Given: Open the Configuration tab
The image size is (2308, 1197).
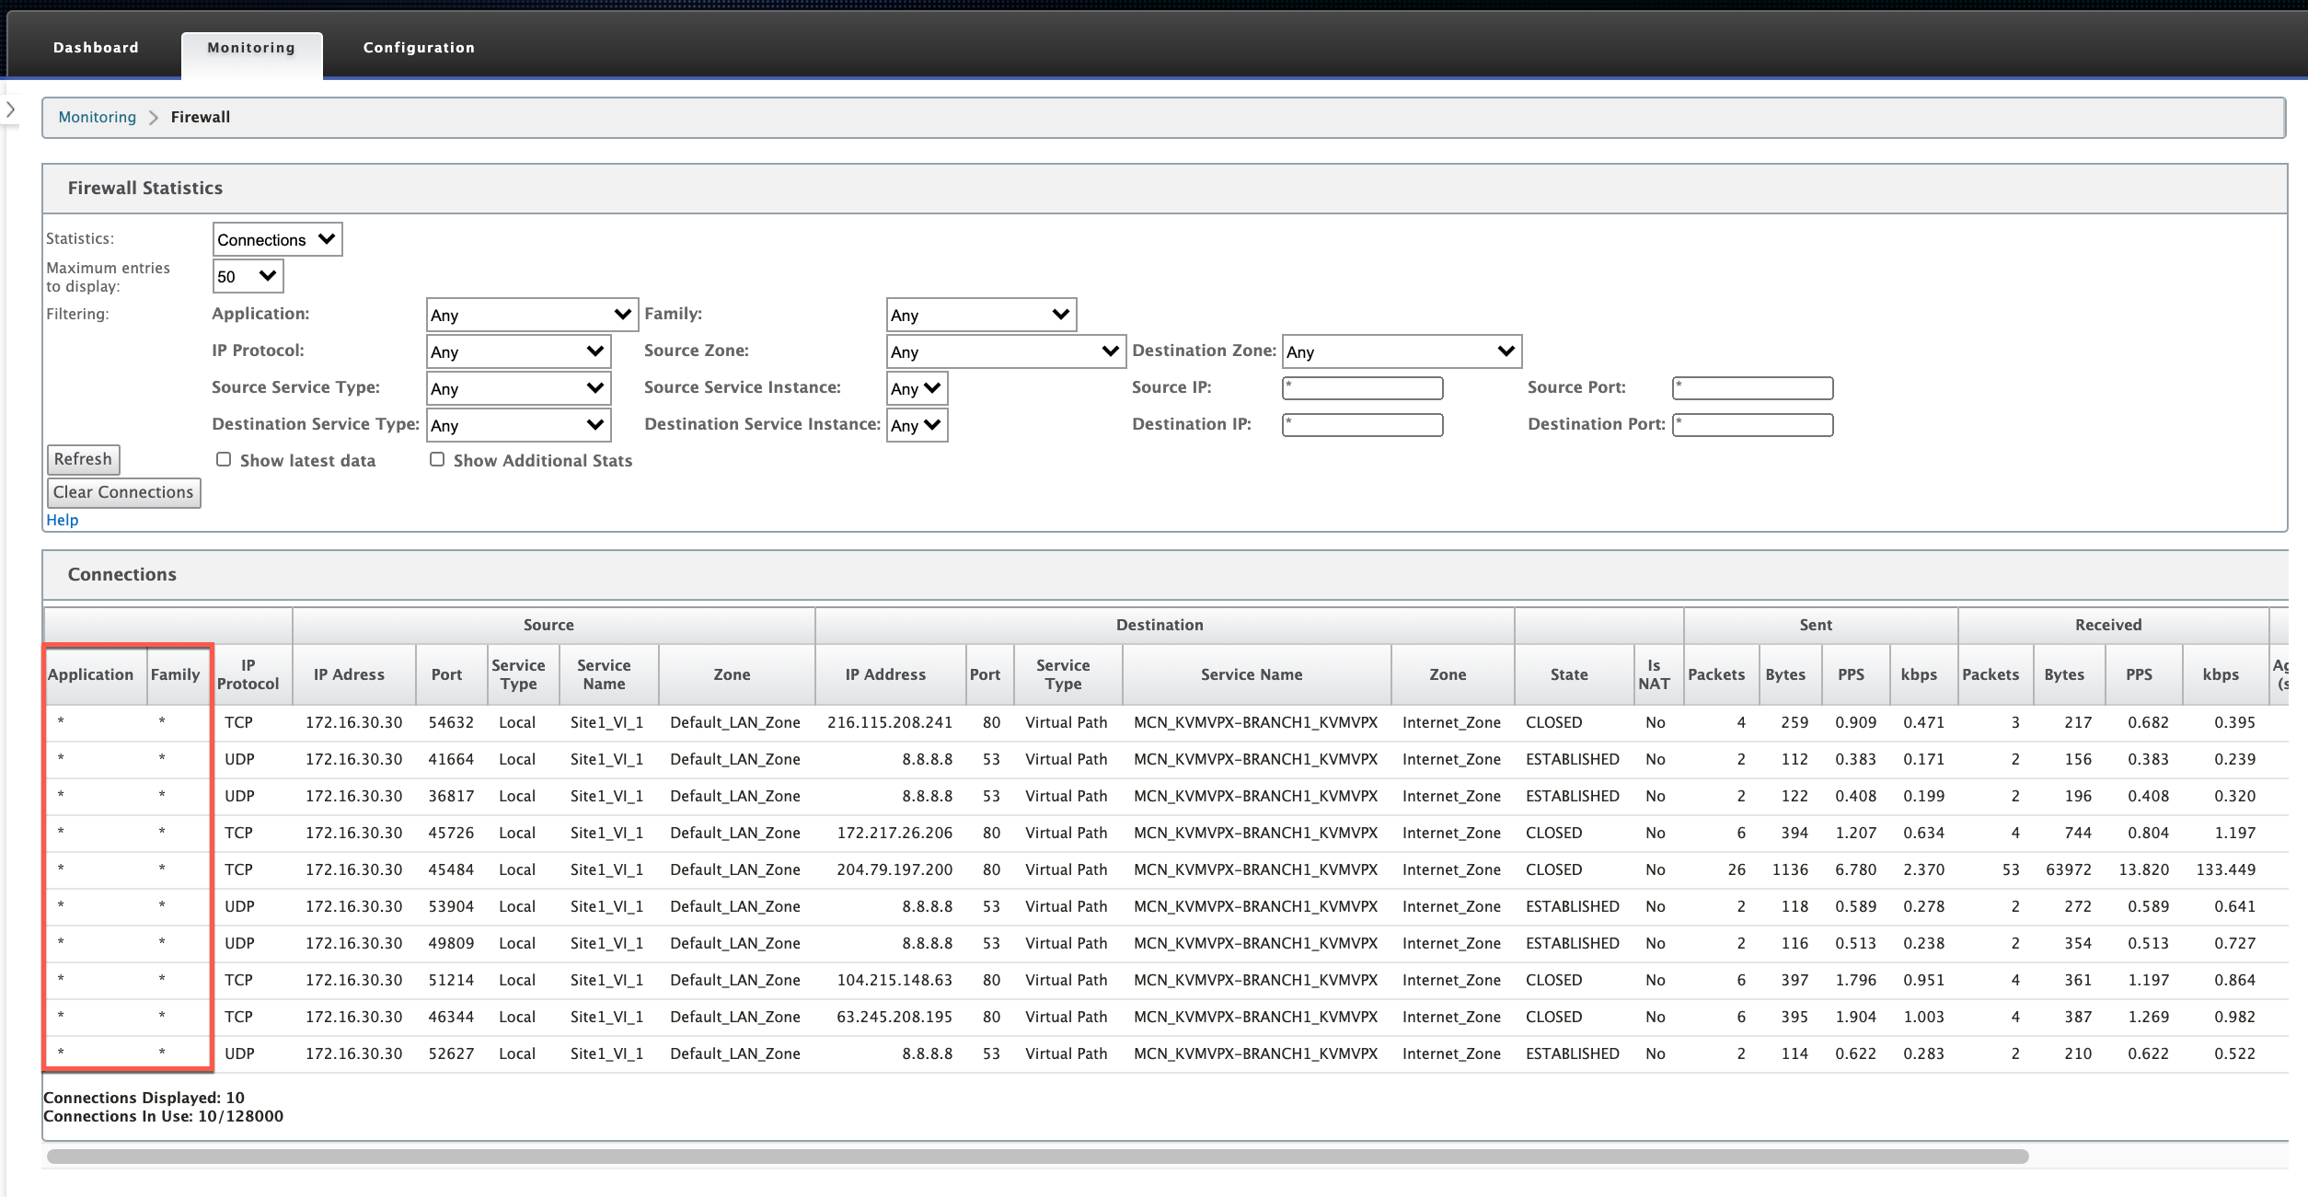Looking at the screenshot, I should tap(419, 48).
